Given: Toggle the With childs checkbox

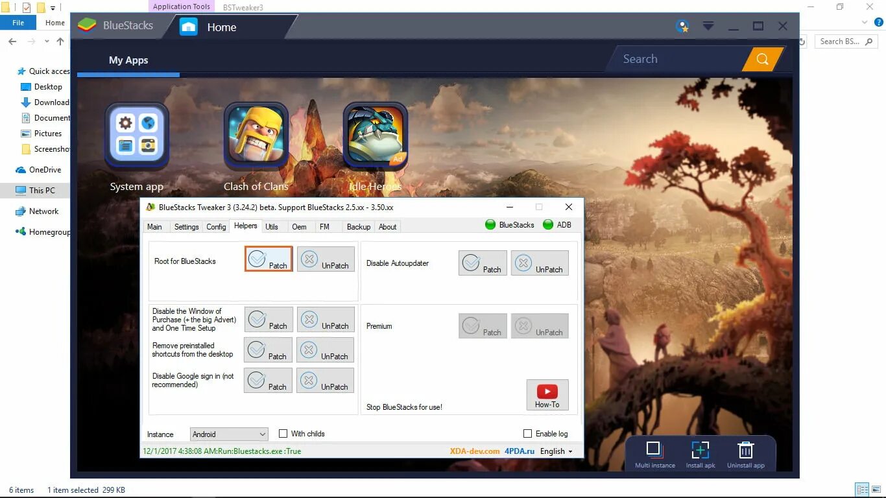Looking at the screenshot, I should pos(283,433).
